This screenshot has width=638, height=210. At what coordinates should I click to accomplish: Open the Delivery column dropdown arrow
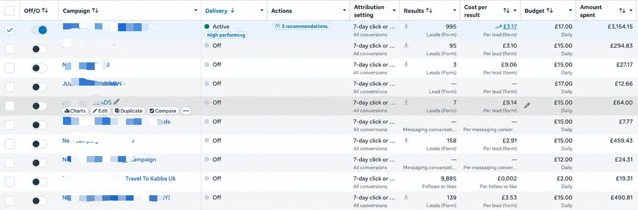click(262, 11)
